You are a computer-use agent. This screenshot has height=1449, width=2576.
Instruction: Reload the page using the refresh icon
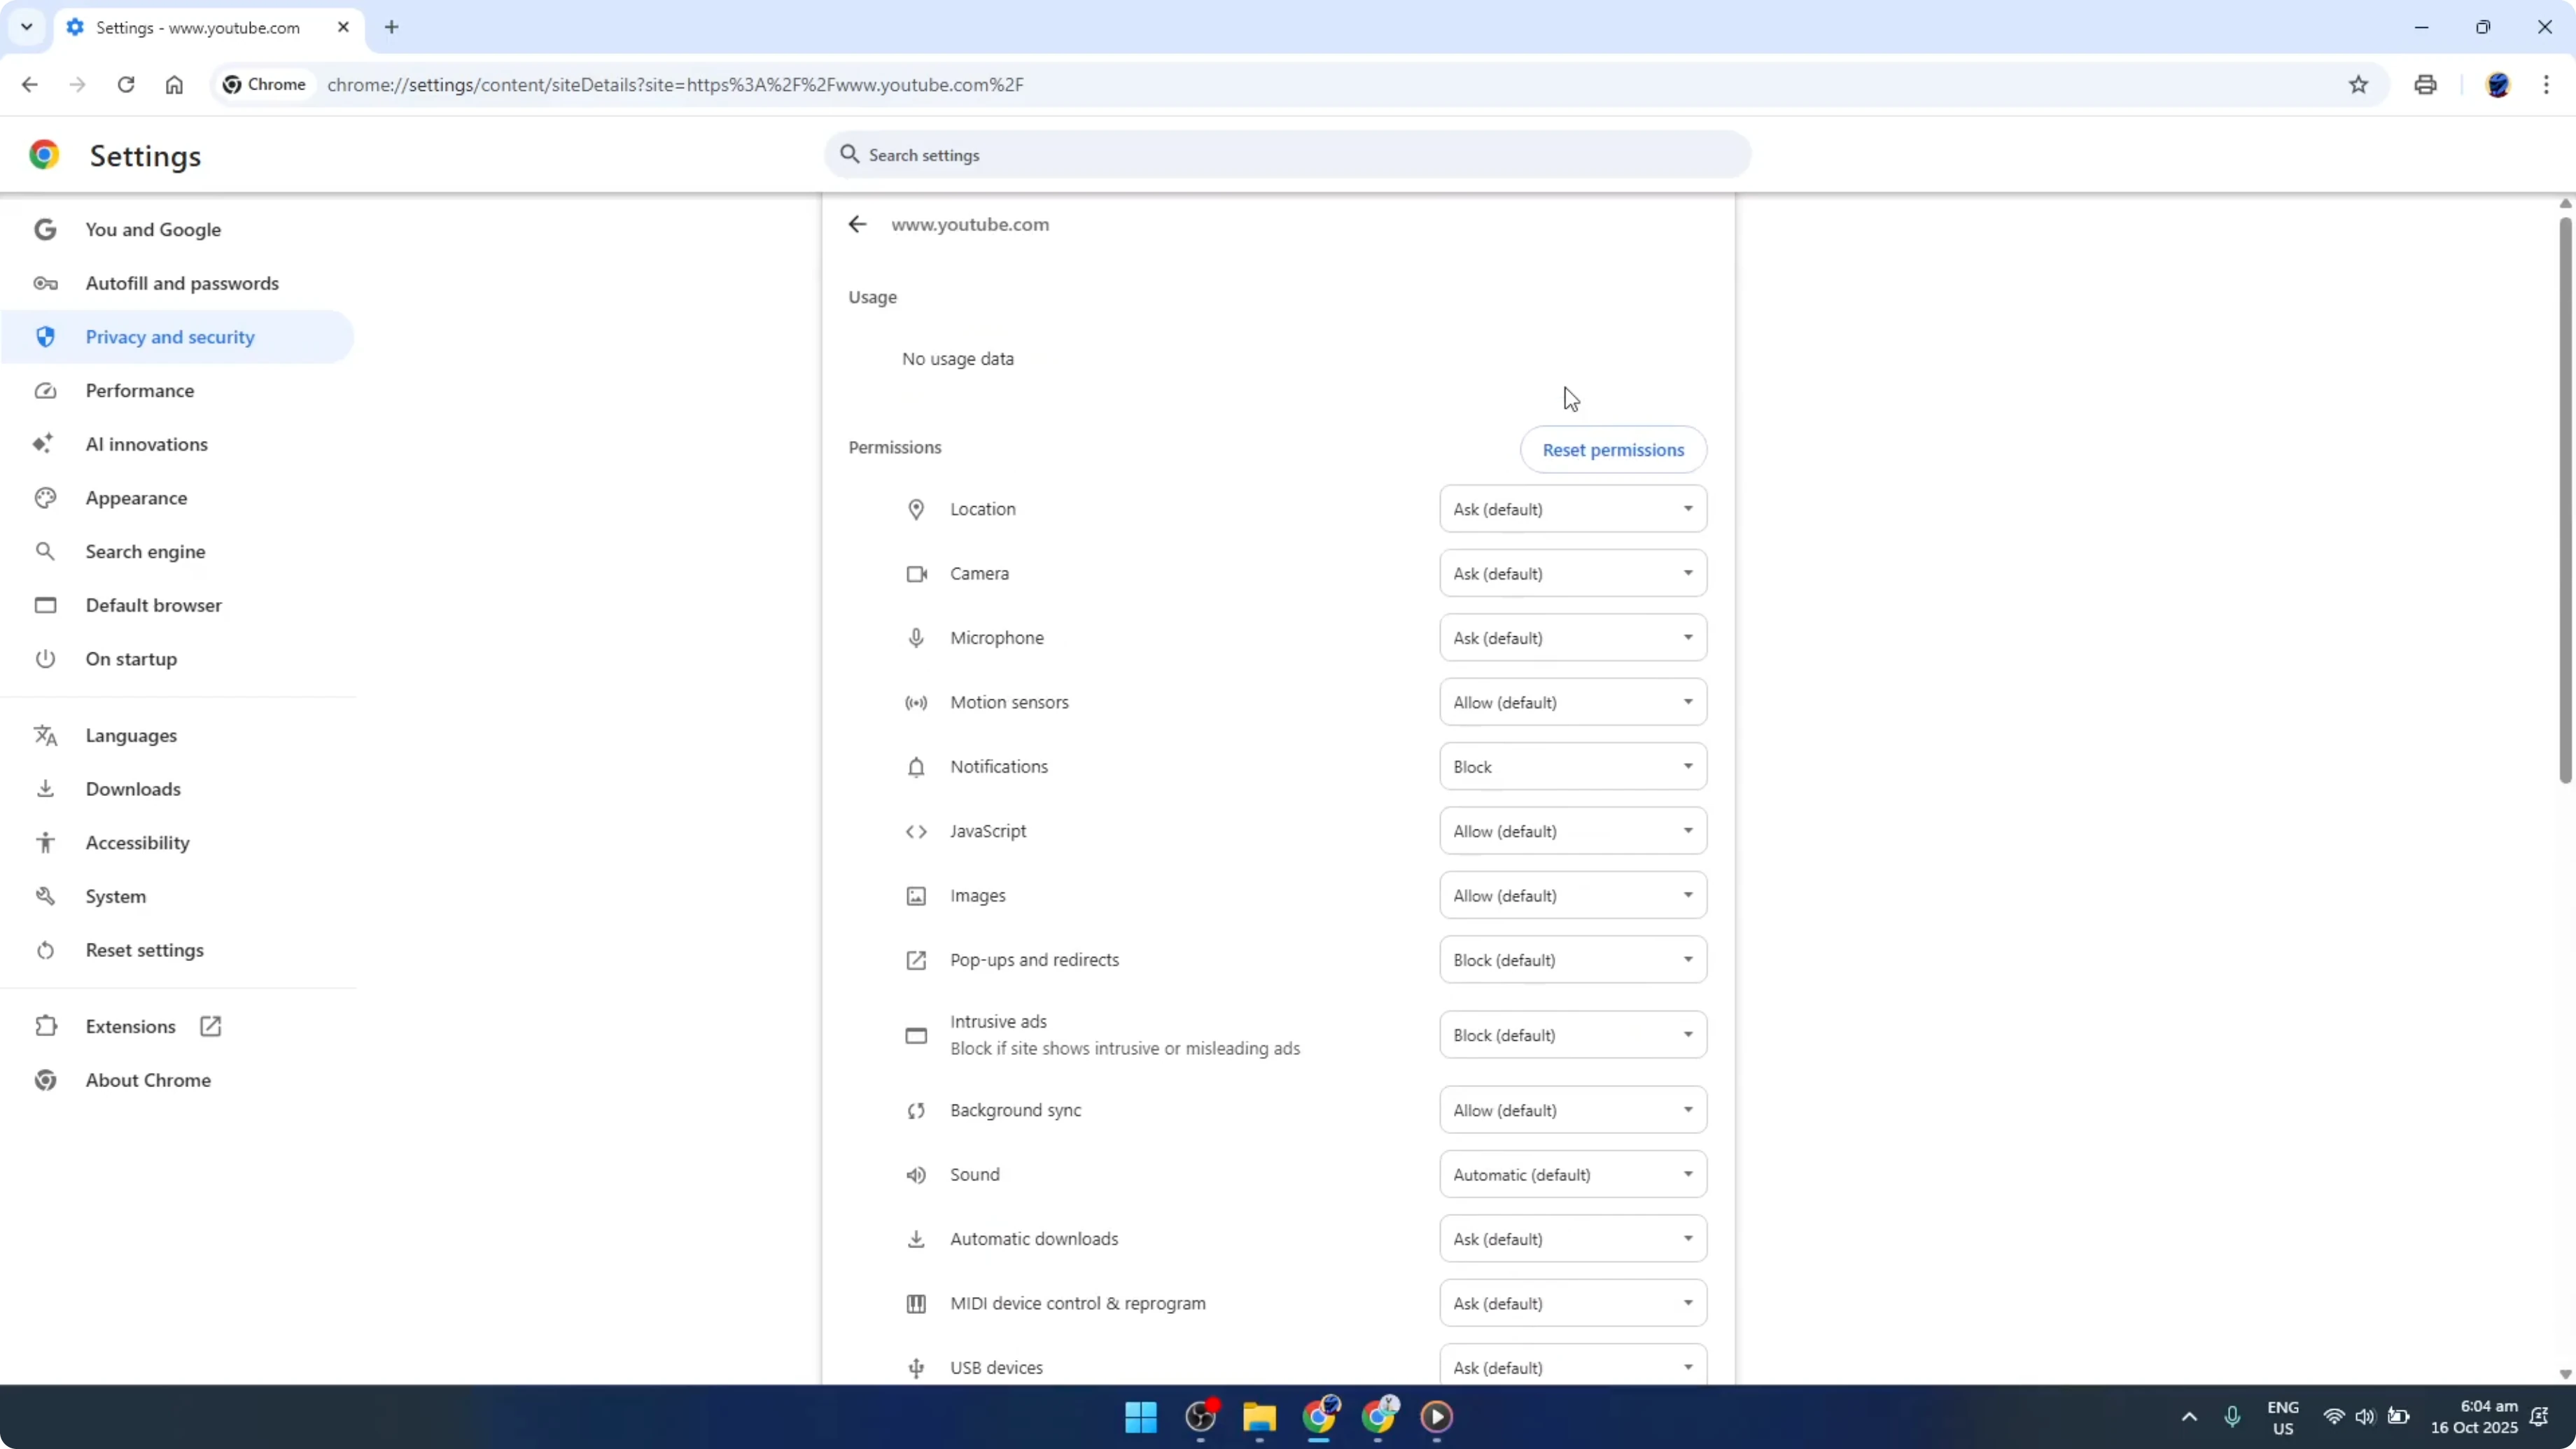126,84
